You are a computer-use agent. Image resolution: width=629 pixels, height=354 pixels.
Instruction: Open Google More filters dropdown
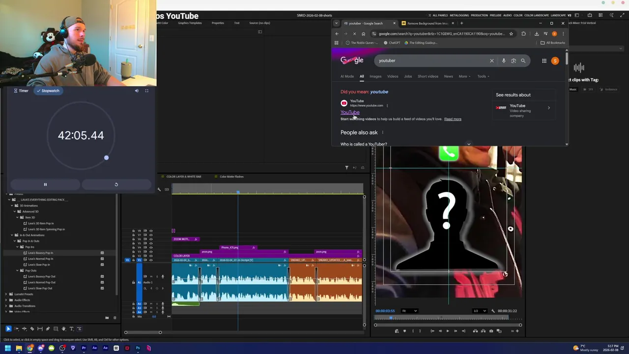coord(464,76)
